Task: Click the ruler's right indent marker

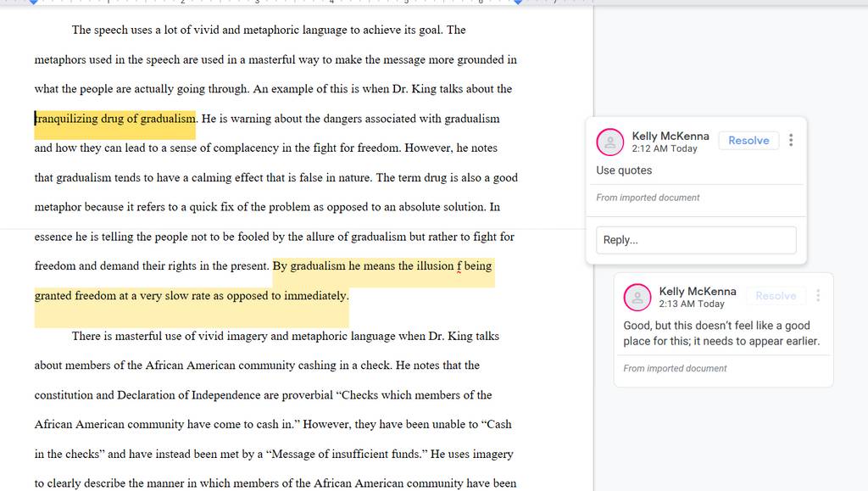Action: pos(518,3)
